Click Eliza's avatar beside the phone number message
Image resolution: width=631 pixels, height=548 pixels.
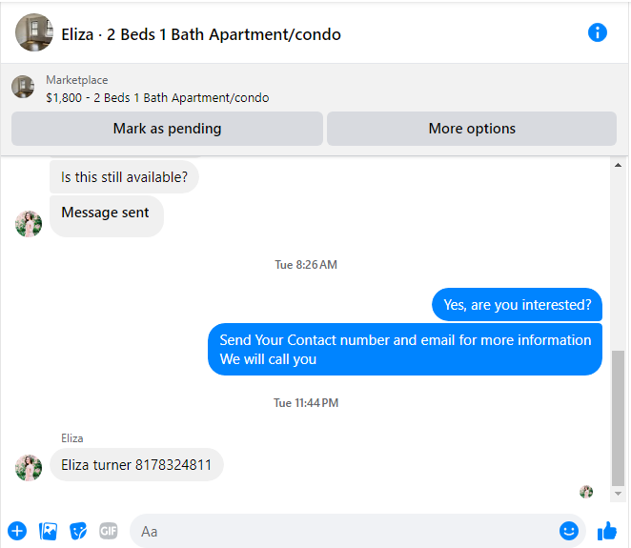click(29, 468)
